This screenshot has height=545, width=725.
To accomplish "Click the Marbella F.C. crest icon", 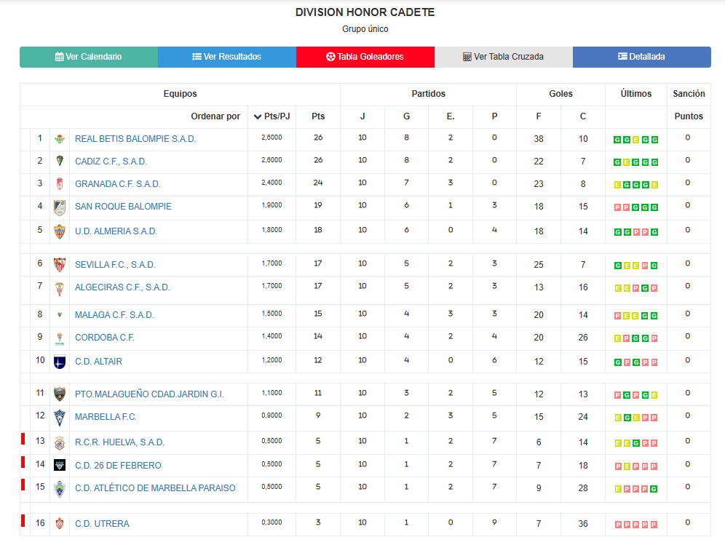I will [x=60, y=418].
